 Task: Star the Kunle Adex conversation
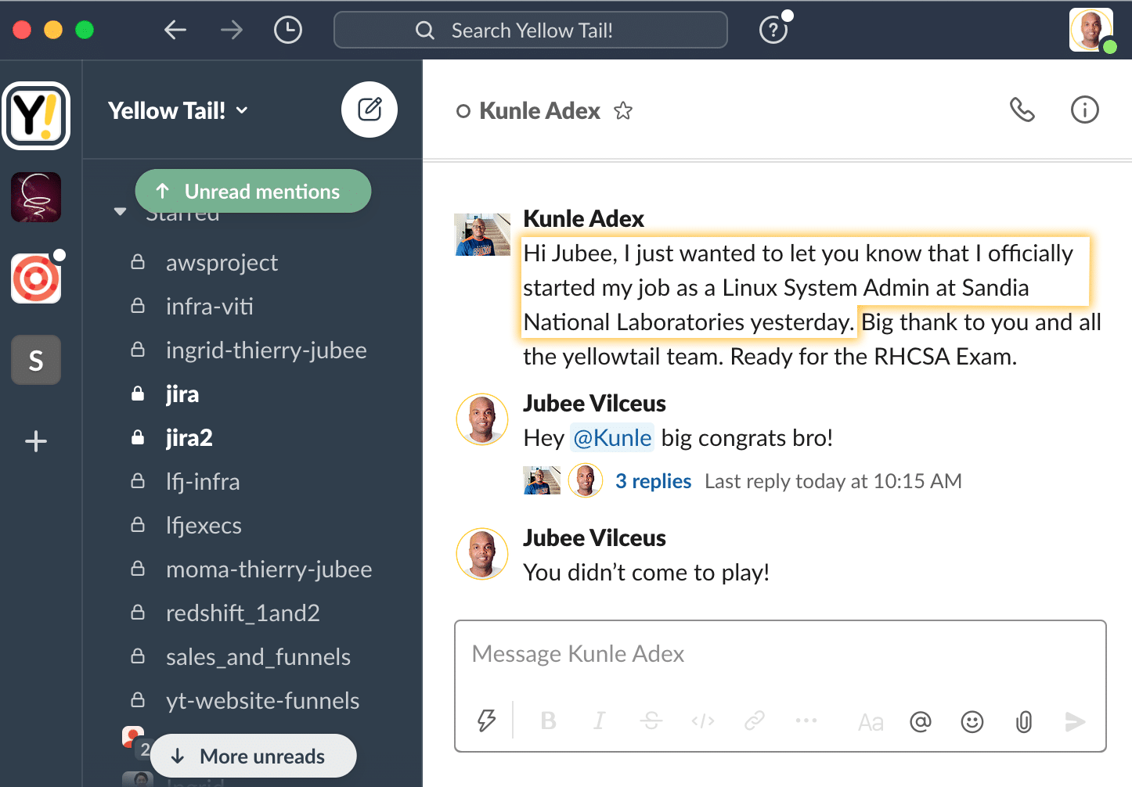(623, 111)
